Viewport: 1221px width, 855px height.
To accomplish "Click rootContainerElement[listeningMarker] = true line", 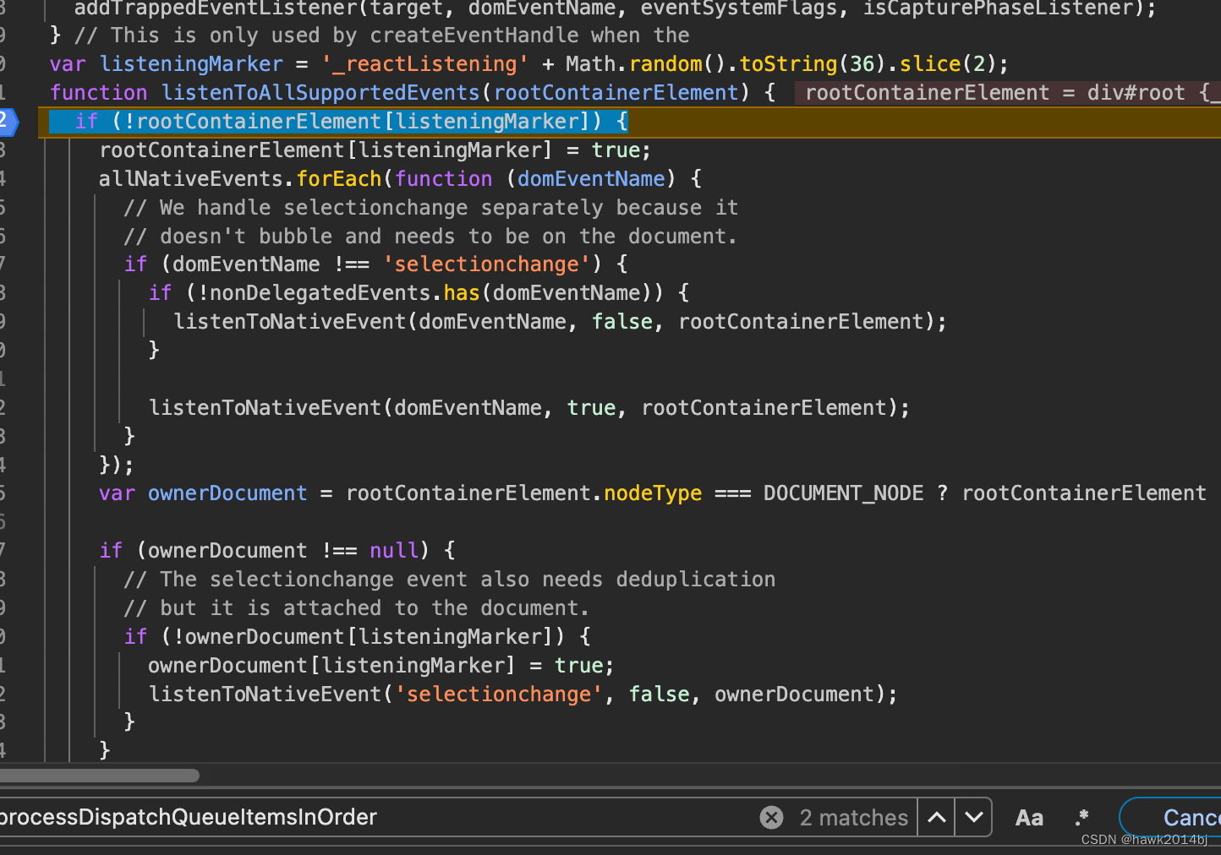I will tap(375, 150).
